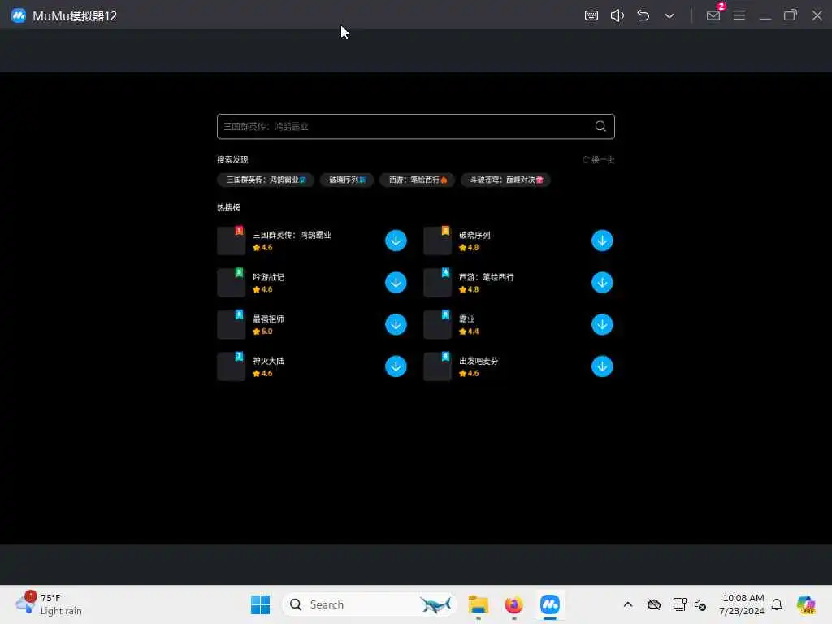Click 吟游战记 title text
The height and width of the screenshot is (624, 832).
point(268,277)
